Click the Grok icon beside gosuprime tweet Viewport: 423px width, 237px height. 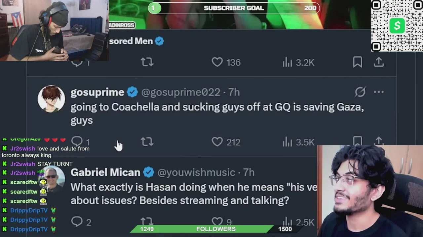click(x=360, y=92)
